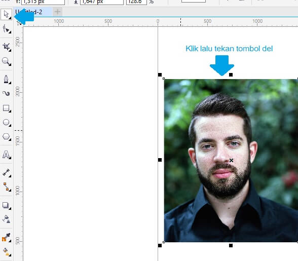
Task: Select the Pen tool
Action: coord(7,79)
